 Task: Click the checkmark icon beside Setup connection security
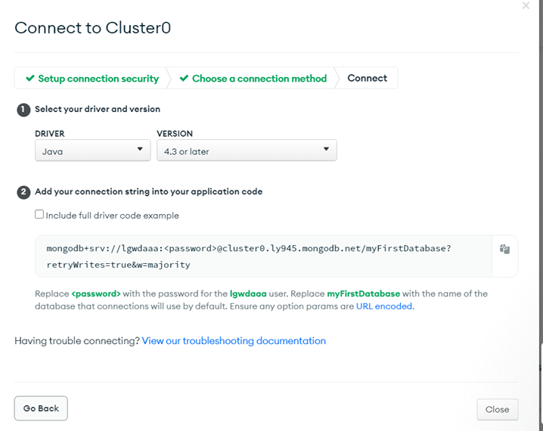tap(30, 78)
